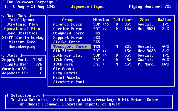Screen dimensions: 178x111
Task: Select Strategic Pool group row
Action: coord(69,82)
